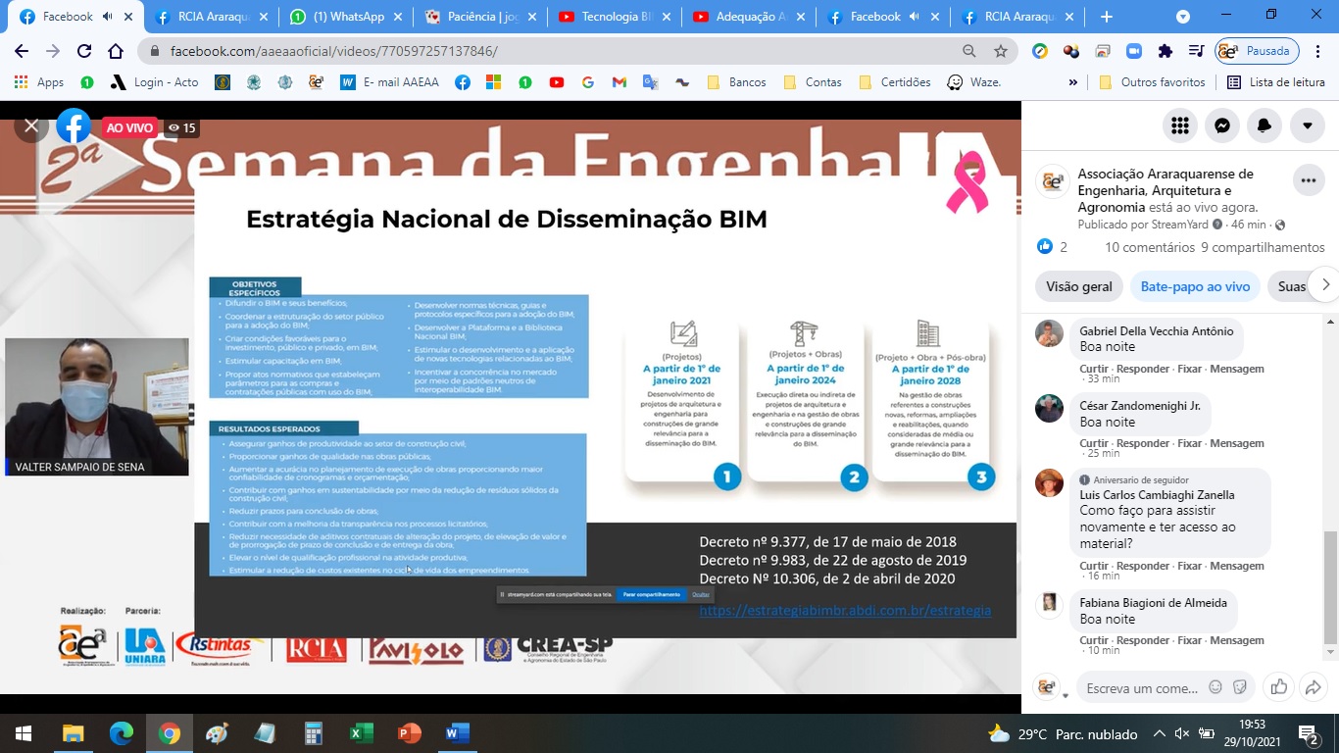Mute the first Facebook tab's audio
1339x753 pixels.
107,17
